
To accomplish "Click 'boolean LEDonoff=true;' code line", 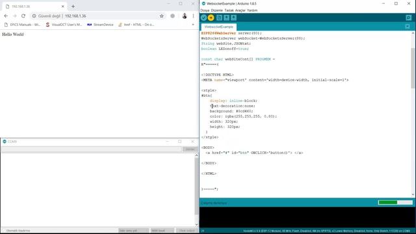I will pos(225,49).
